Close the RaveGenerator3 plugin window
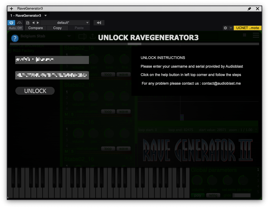The height and width of the screenshot is (208, 269). click(x=258, y=9)
